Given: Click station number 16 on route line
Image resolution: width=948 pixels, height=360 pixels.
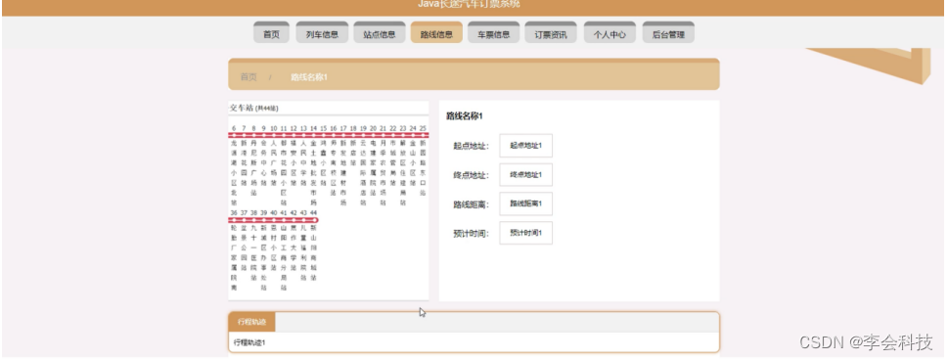Looking at the screenshot, I should tap(334, 128).
